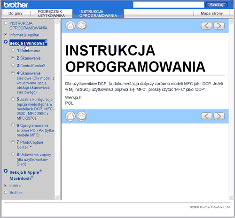This screenshot has height=218, width=235.
Task: Click the Szukaj search button
Action: 217,5
